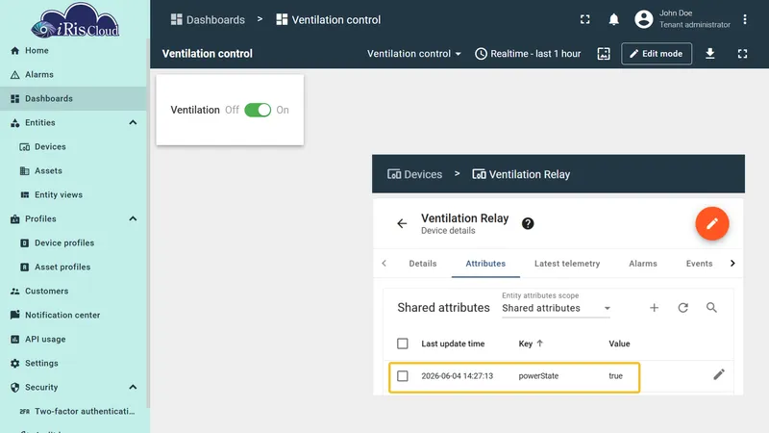
Task: Open Device profiles
Action: pos(74,243)
